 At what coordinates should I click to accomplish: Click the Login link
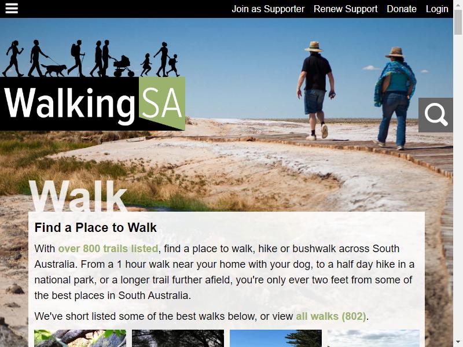pos(437,9)
